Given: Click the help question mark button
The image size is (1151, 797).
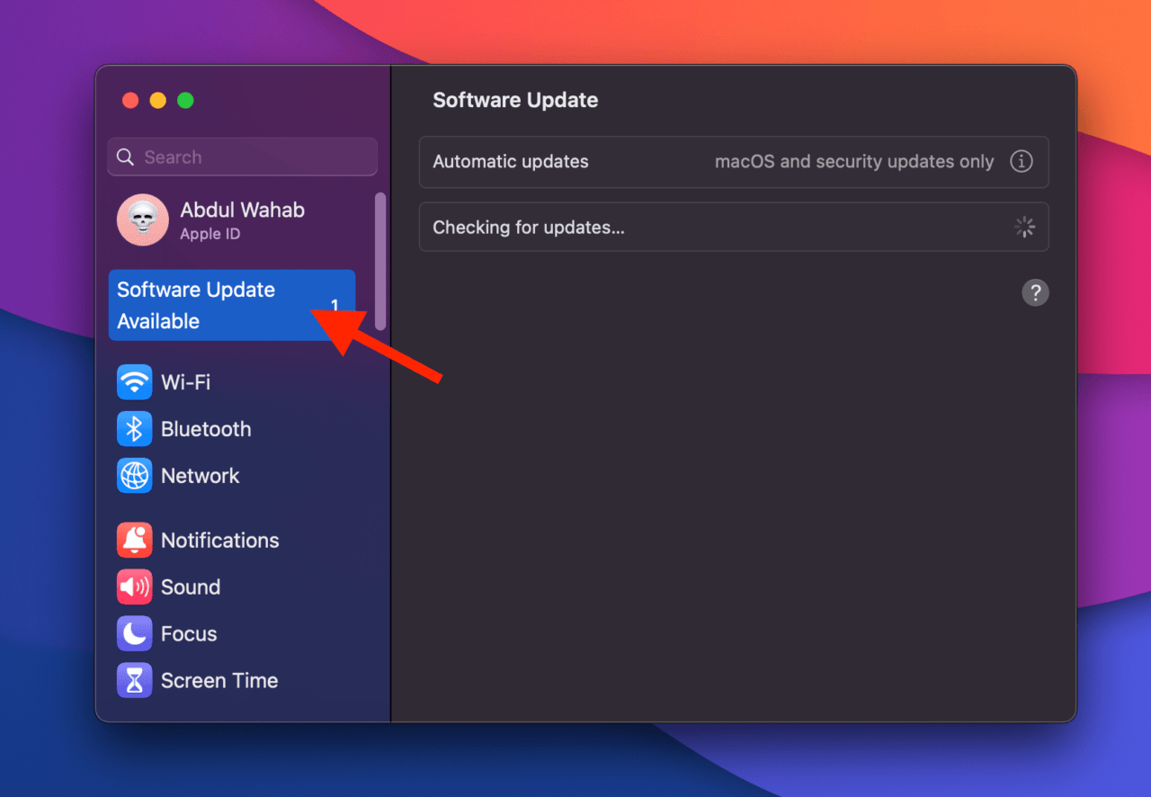Looking at the screenshot, I should click(1035, 292).
